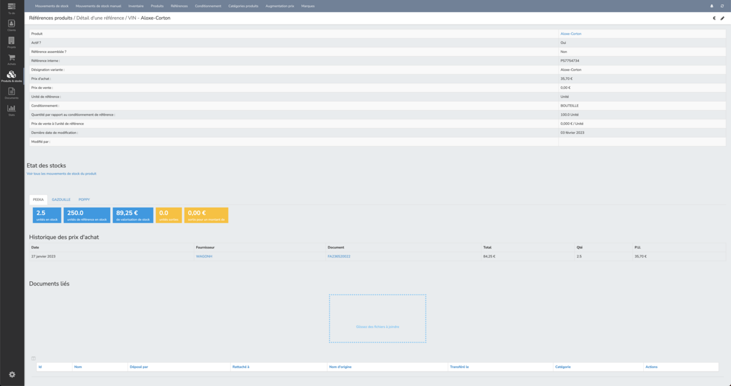Switch to the GAZOUILLE stock tab

click(61, 199)
